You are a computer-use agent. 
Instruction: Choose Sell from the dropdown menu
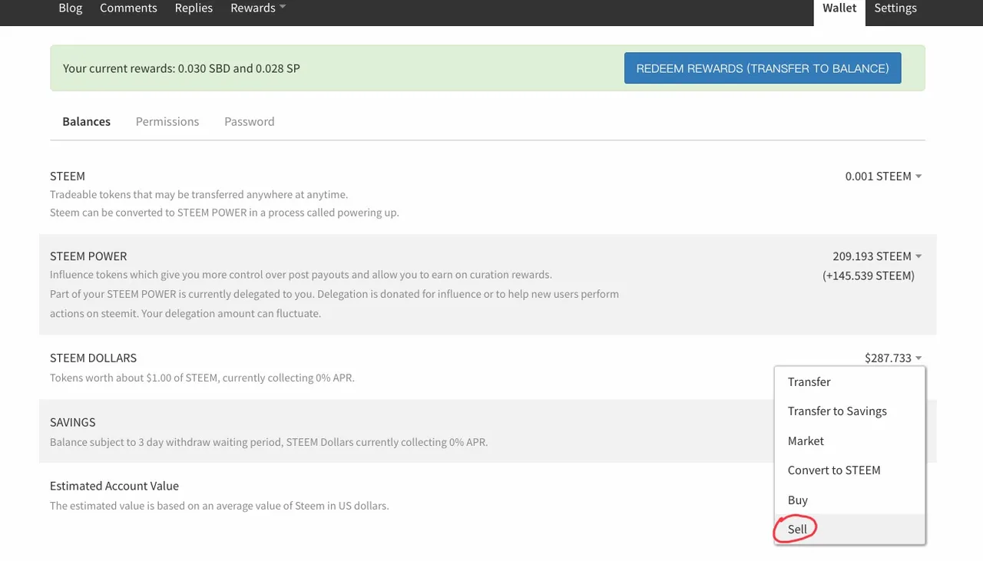tap(850, 529)
